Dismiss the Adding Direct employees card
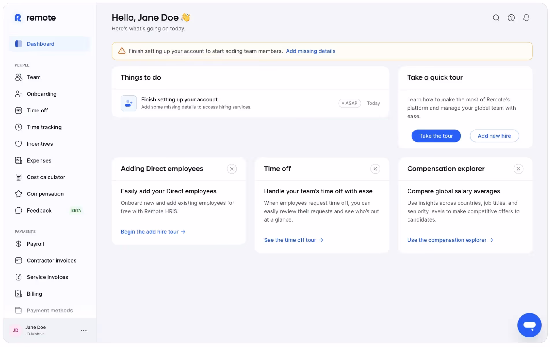This screenshot has height=347, width=550. (x=232, y=169)
